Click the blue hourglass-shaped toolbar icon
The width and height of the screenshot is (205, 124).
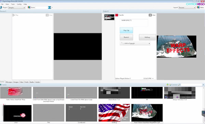click(x=50, y=7)
